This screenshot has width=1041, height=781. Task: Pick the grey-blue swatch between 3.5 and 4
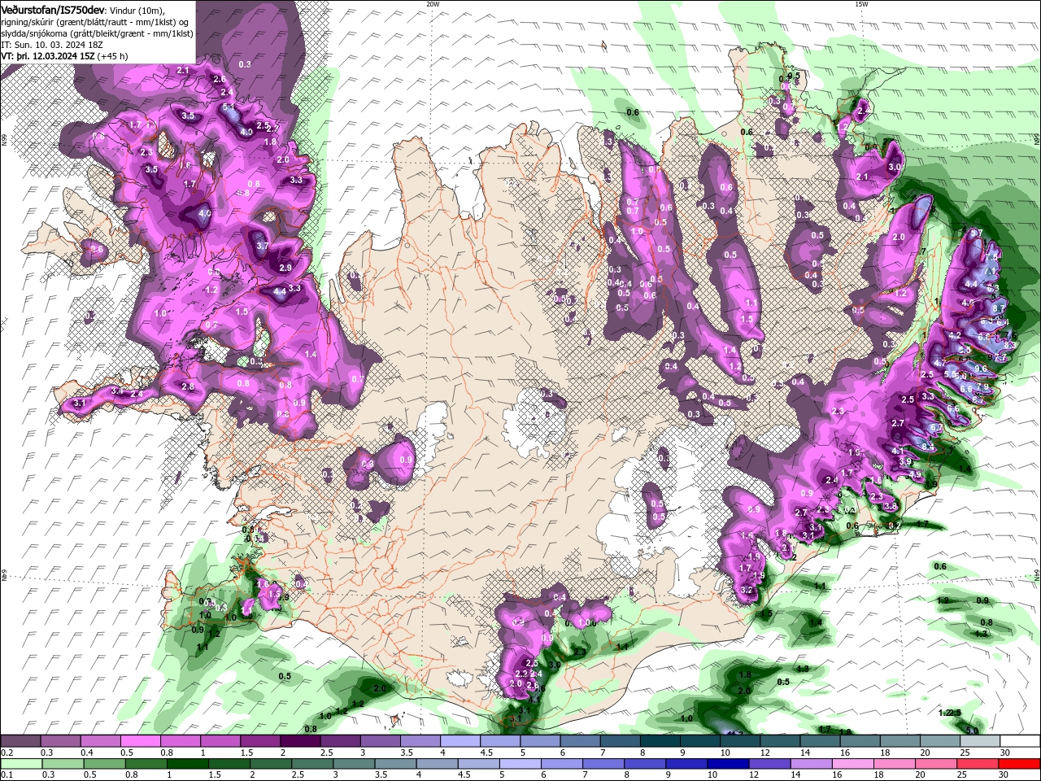[x=396, y=763]
